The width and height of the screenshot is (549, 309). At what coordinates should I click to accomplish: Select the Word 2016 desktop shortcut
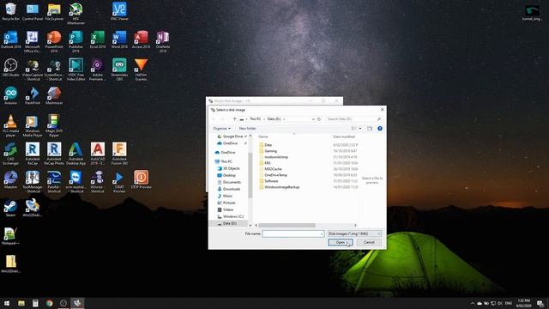[x=119, y=39]
